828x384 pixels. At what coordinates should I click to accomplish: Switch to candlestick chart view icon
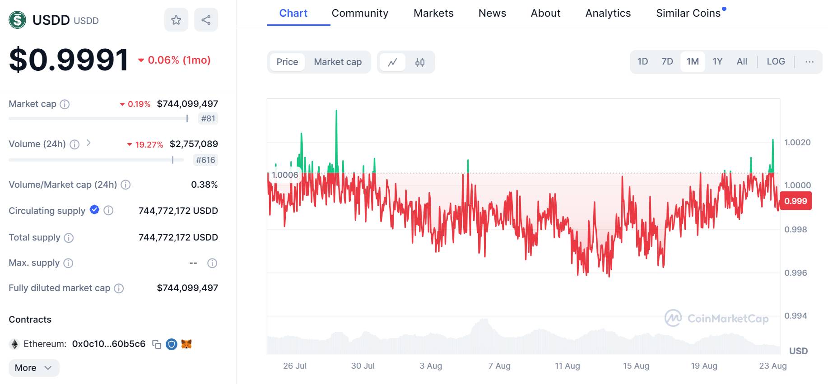(420, 62)
